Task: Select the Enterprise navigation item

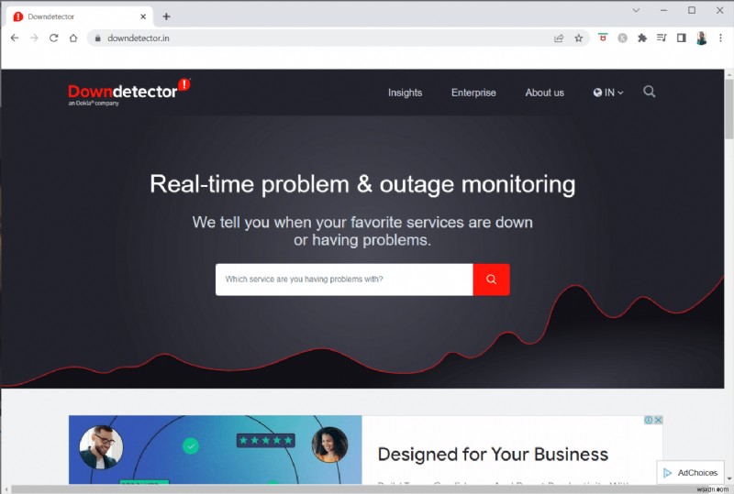Action: click(473, 93)
